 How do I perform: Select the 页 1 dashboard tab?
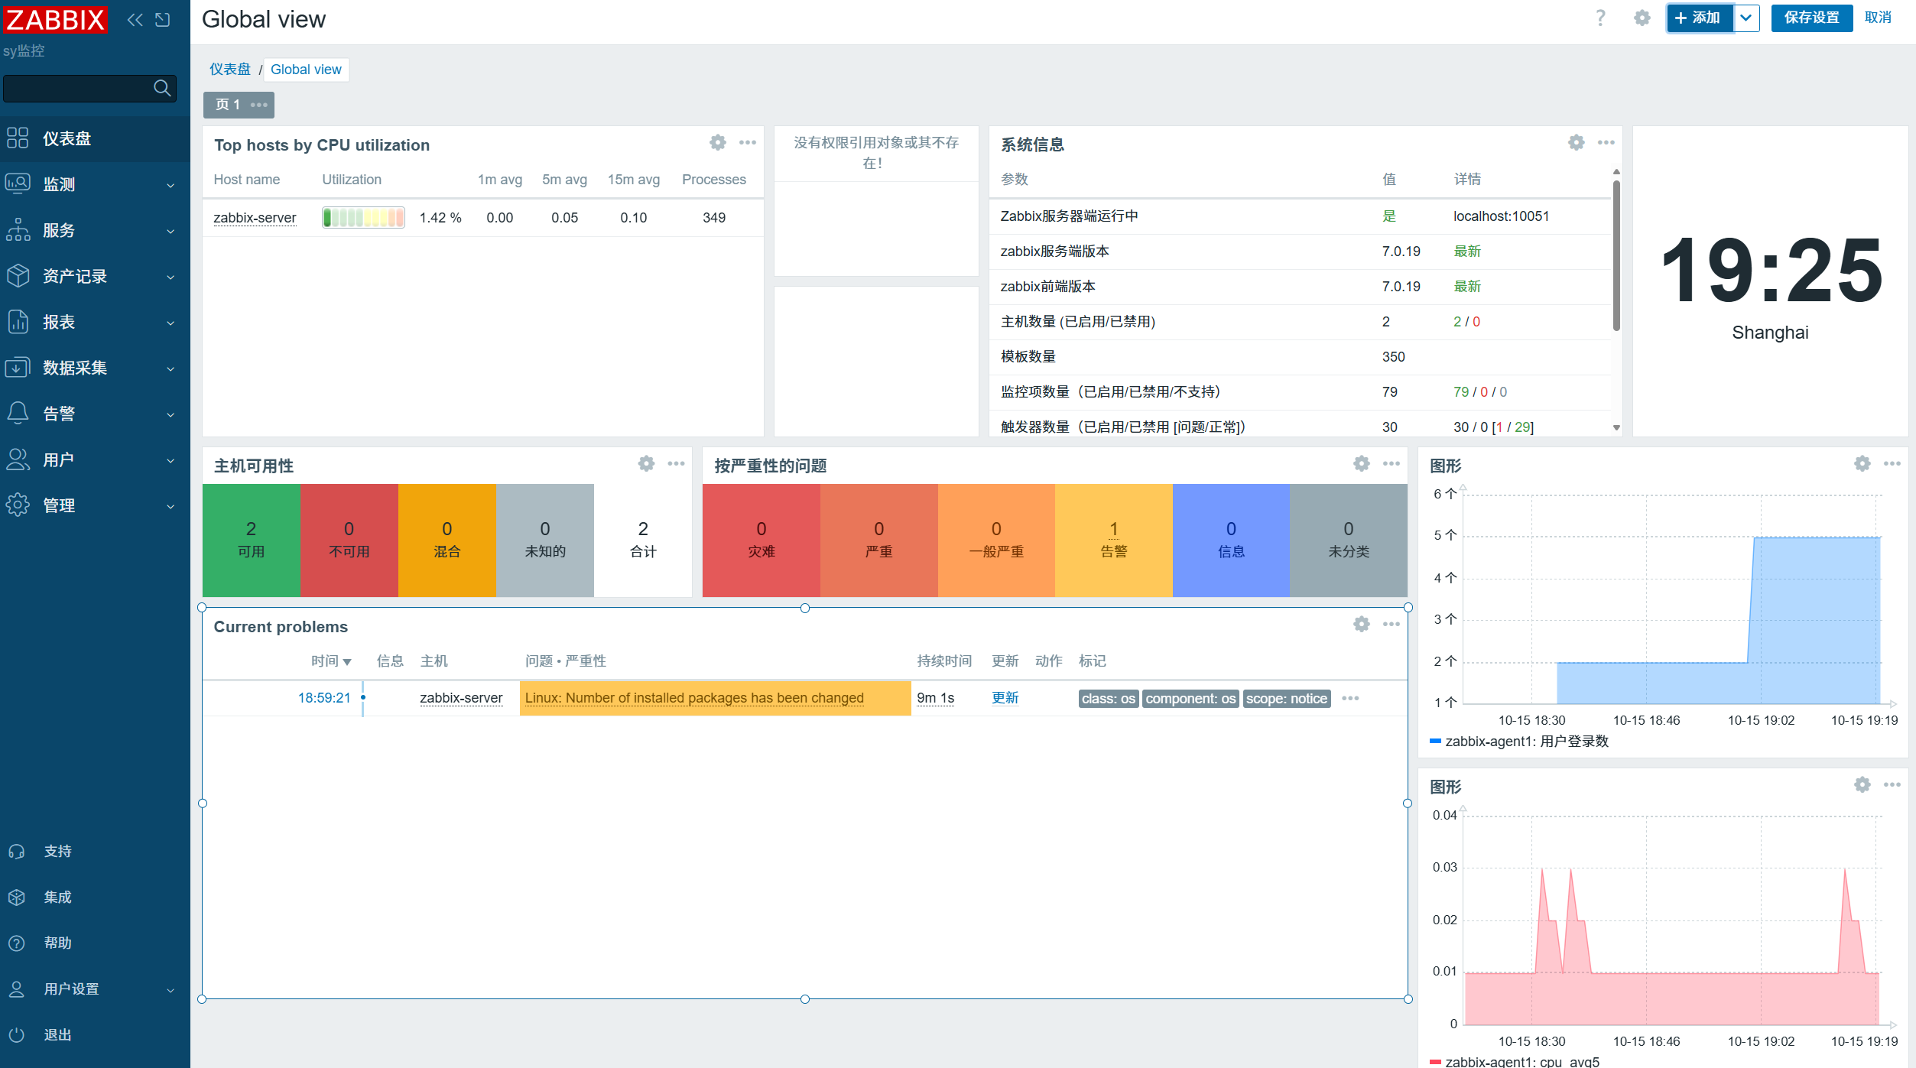228,105
